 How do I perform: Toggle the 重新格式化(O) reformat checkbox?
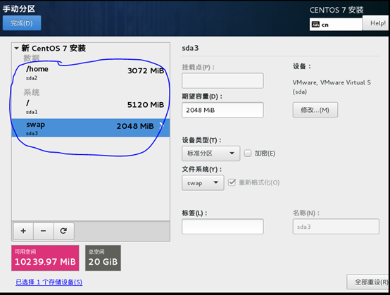(232, 182)
